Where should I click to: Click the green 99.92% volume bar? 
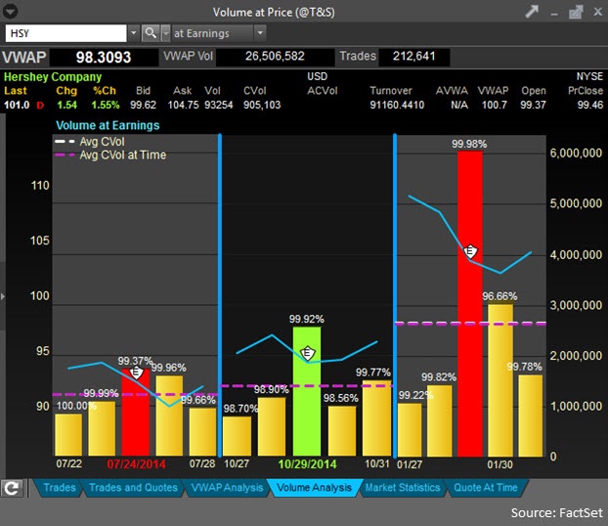pos(307,391)
